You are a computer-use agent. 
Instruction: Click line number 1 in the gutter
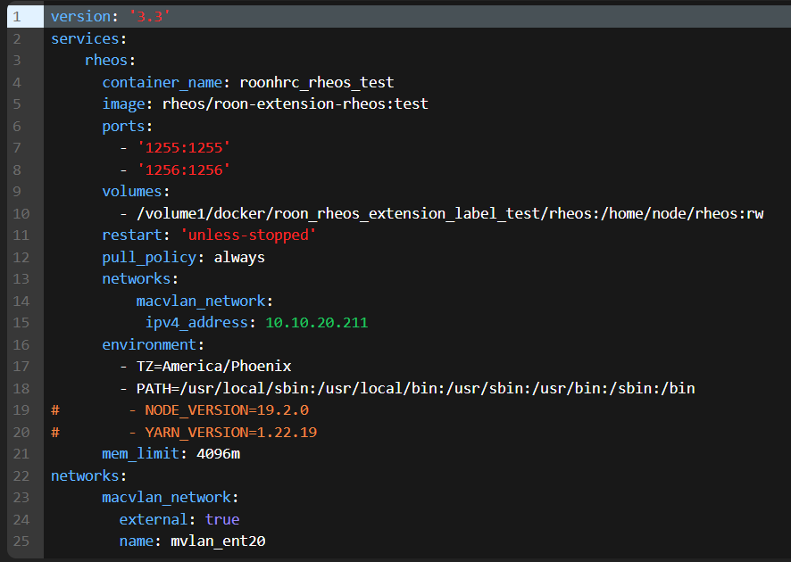point(17,17)
